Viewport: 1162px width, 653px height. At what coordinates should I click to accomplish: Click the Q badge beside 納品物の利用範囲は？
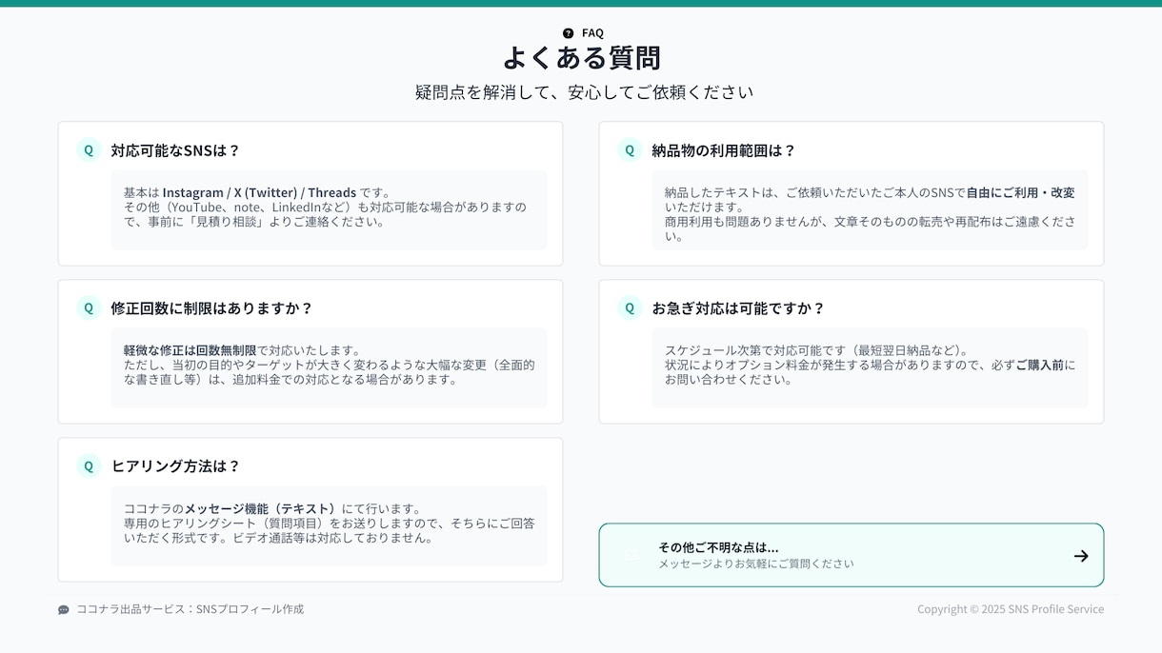click(630, 149)
